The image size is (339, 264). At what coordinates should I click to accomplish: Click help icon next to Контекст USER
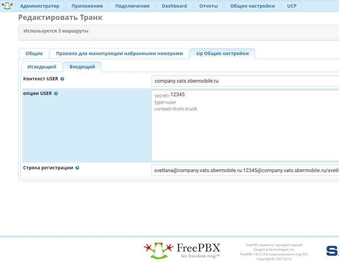(62, 79)
